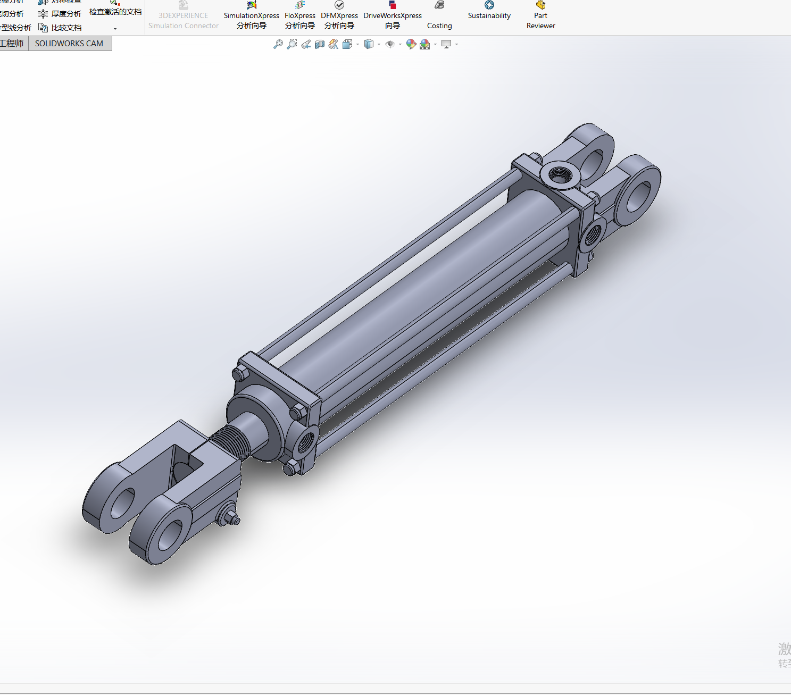Click 3DEXPERIENCE Simulation Connector
The image size is (791, 695).
click(184, 15)
